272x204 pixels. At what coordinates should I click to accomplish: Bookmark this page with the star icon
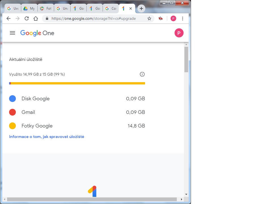point(149,18)
